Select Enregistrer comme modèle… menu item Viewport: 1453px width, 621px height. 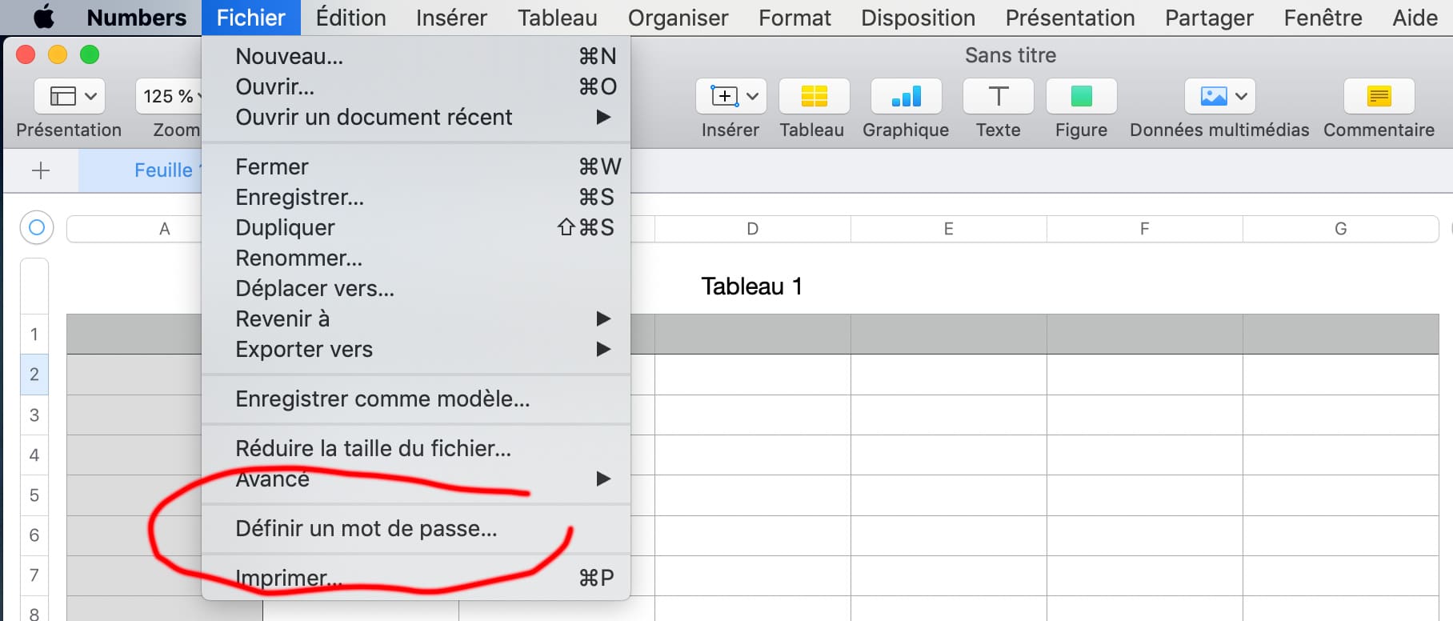[382, 399]
